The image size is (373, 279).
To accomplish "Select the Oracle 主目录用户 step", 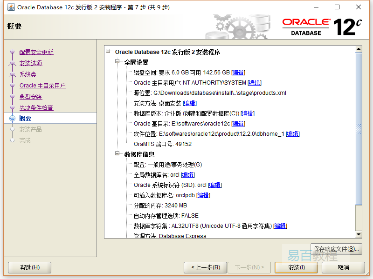I will tap(42, 86).
